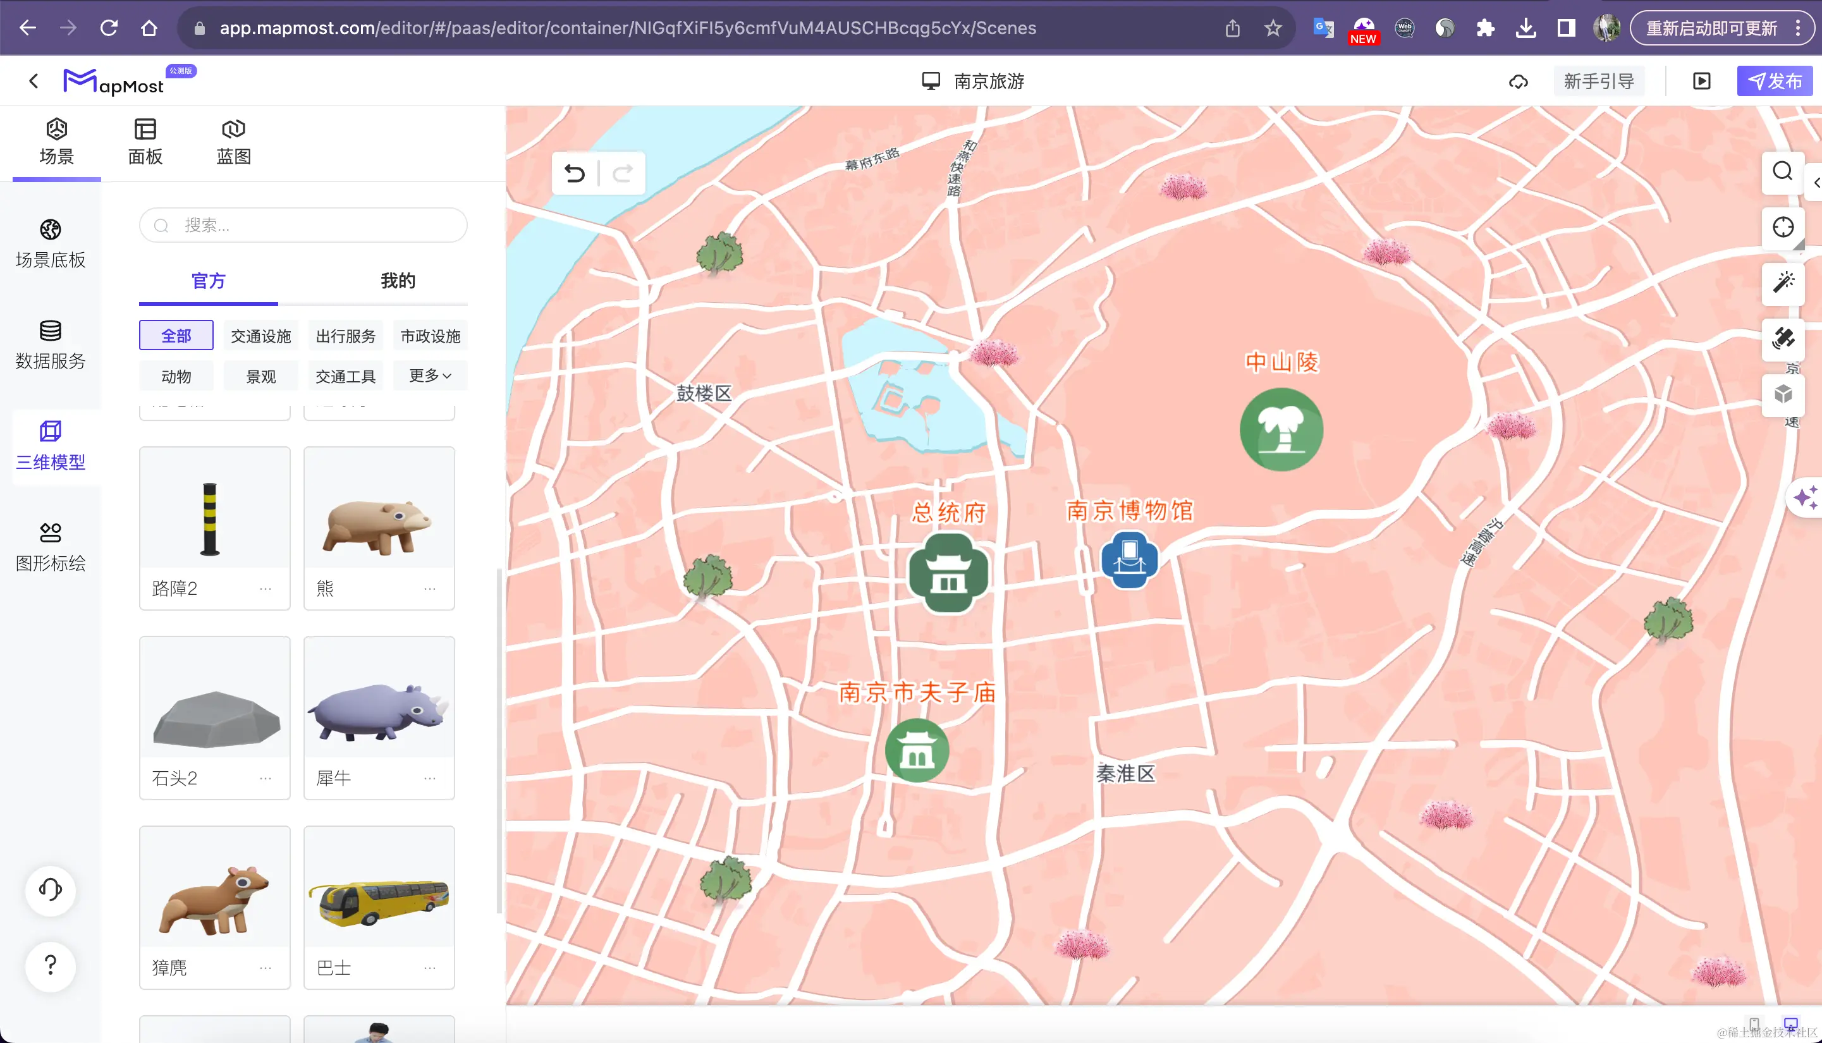
Task: Select the 我的 models tab
Action: coord(398,281)
